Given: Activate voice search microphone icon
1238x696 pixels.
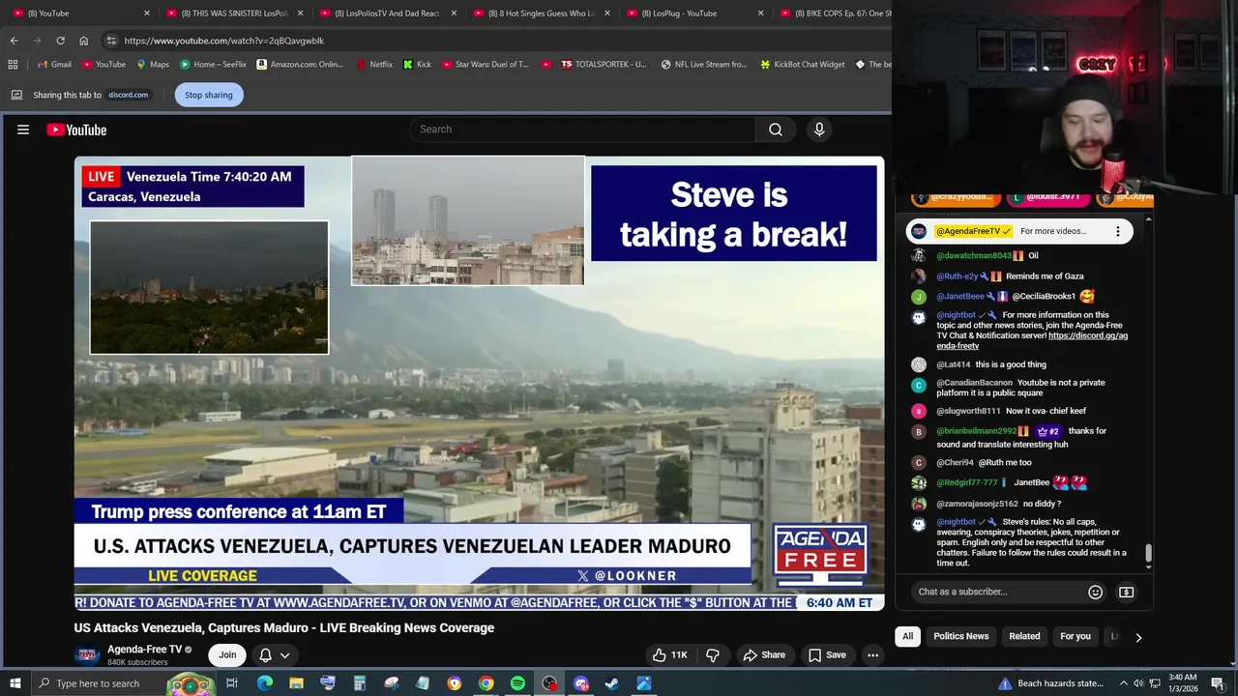Looking at the screenshot, I should coord(819,130).
